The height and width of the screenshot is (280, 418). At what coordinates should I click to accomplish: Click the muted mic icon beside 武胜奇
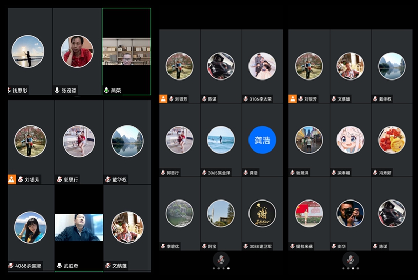point(59,266)
